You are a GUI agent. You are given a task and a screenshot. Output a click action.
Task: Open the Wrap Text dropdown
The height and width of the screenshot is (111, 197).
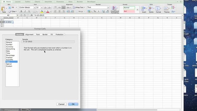84,7
